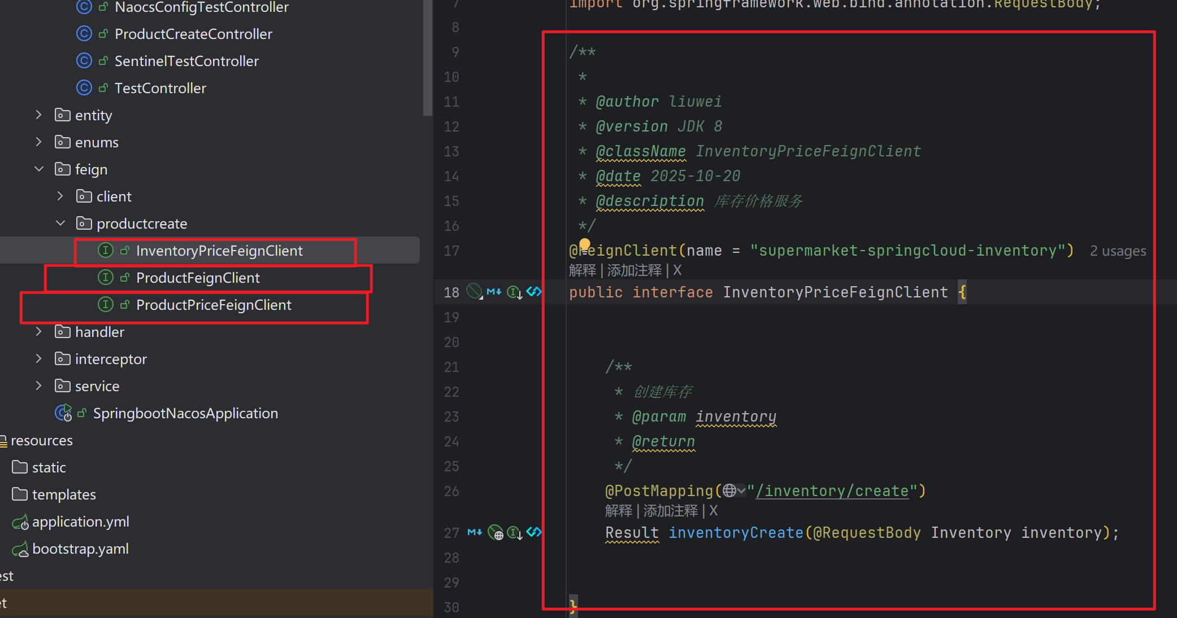Viewport: 1177px width, 618px height.
Task: Click the web endpoint gutter icon on line 27
Action: tap(496, 532)
